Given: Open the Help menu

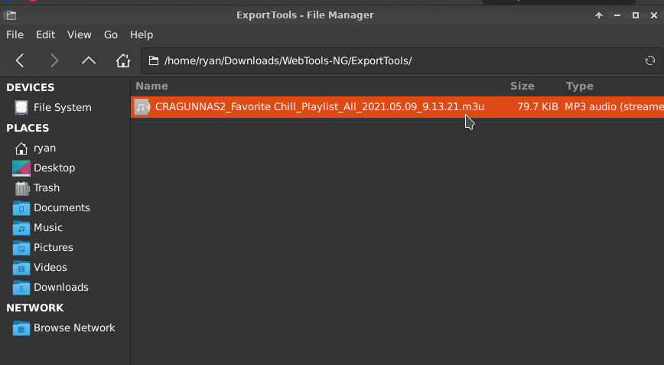Looking at the screenshot, I should click(142, 34).
